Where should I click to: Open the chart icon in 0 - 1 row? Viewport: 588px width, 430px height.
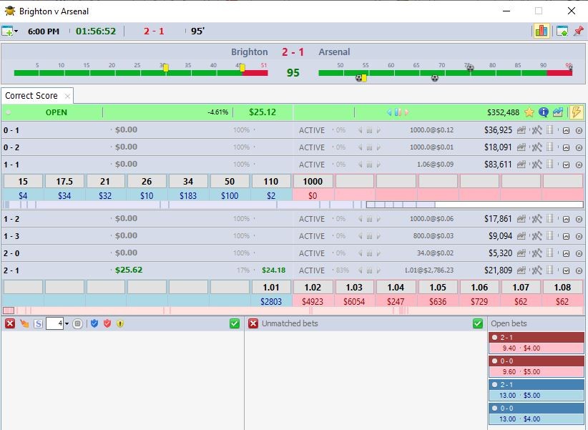coord(521,130)
